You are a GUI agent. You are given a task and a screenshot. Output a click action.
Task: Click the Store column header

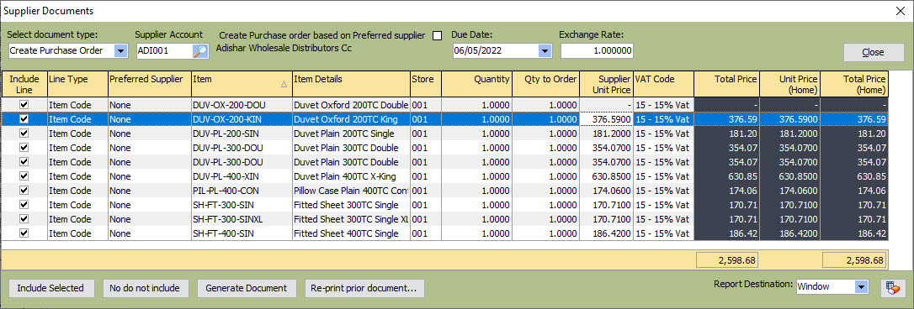[x=426, y=84]
